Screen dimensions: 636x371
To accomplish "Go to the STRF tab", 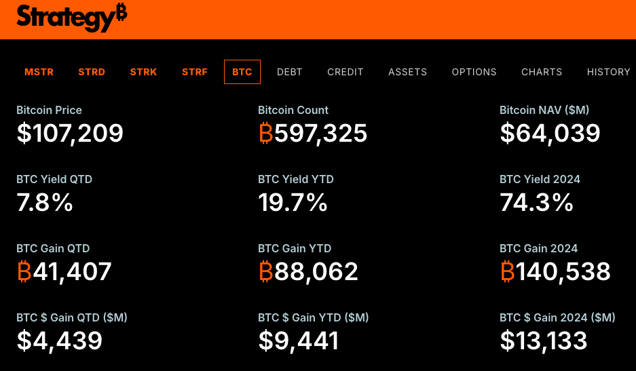I will [195, 72].
